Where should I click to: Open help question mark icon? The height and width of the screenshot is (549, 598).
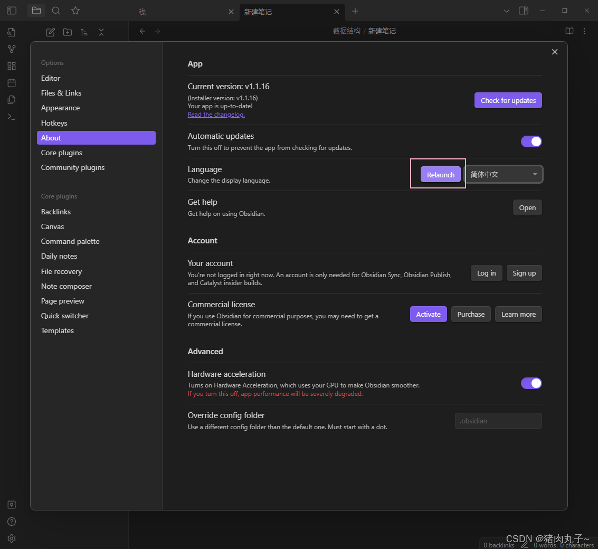click(x=12, y=522)
